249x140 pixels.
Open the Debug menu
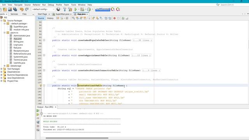[x=51, y=5]
